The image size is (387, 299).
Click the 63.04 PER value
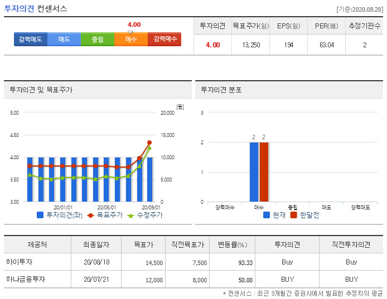click(327, 45)
